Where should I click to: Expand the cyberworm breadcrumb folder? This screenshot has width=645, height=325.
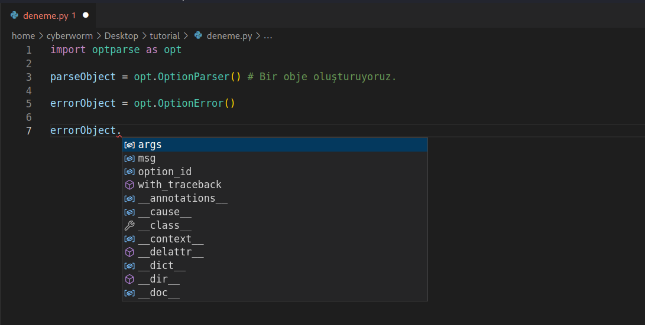pyautogui.click(x=70, y=36)
